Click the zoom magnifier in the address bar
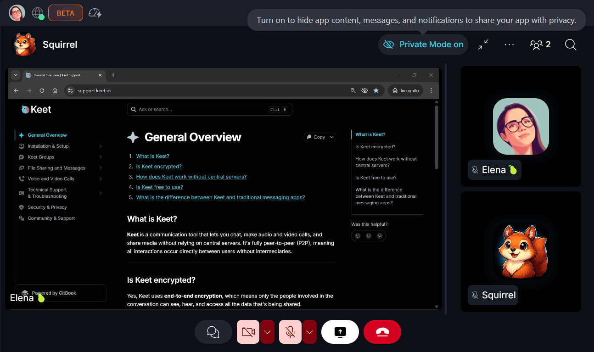Screen dimensions: 594x352 353,91
